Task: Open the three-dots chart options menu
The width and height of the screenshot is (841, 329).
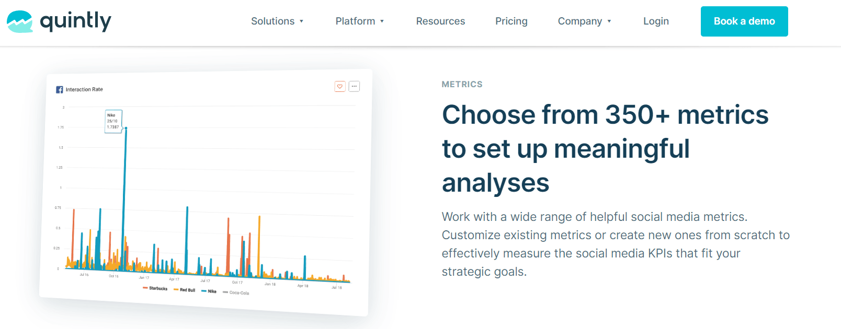Action: tap(354, 86)
